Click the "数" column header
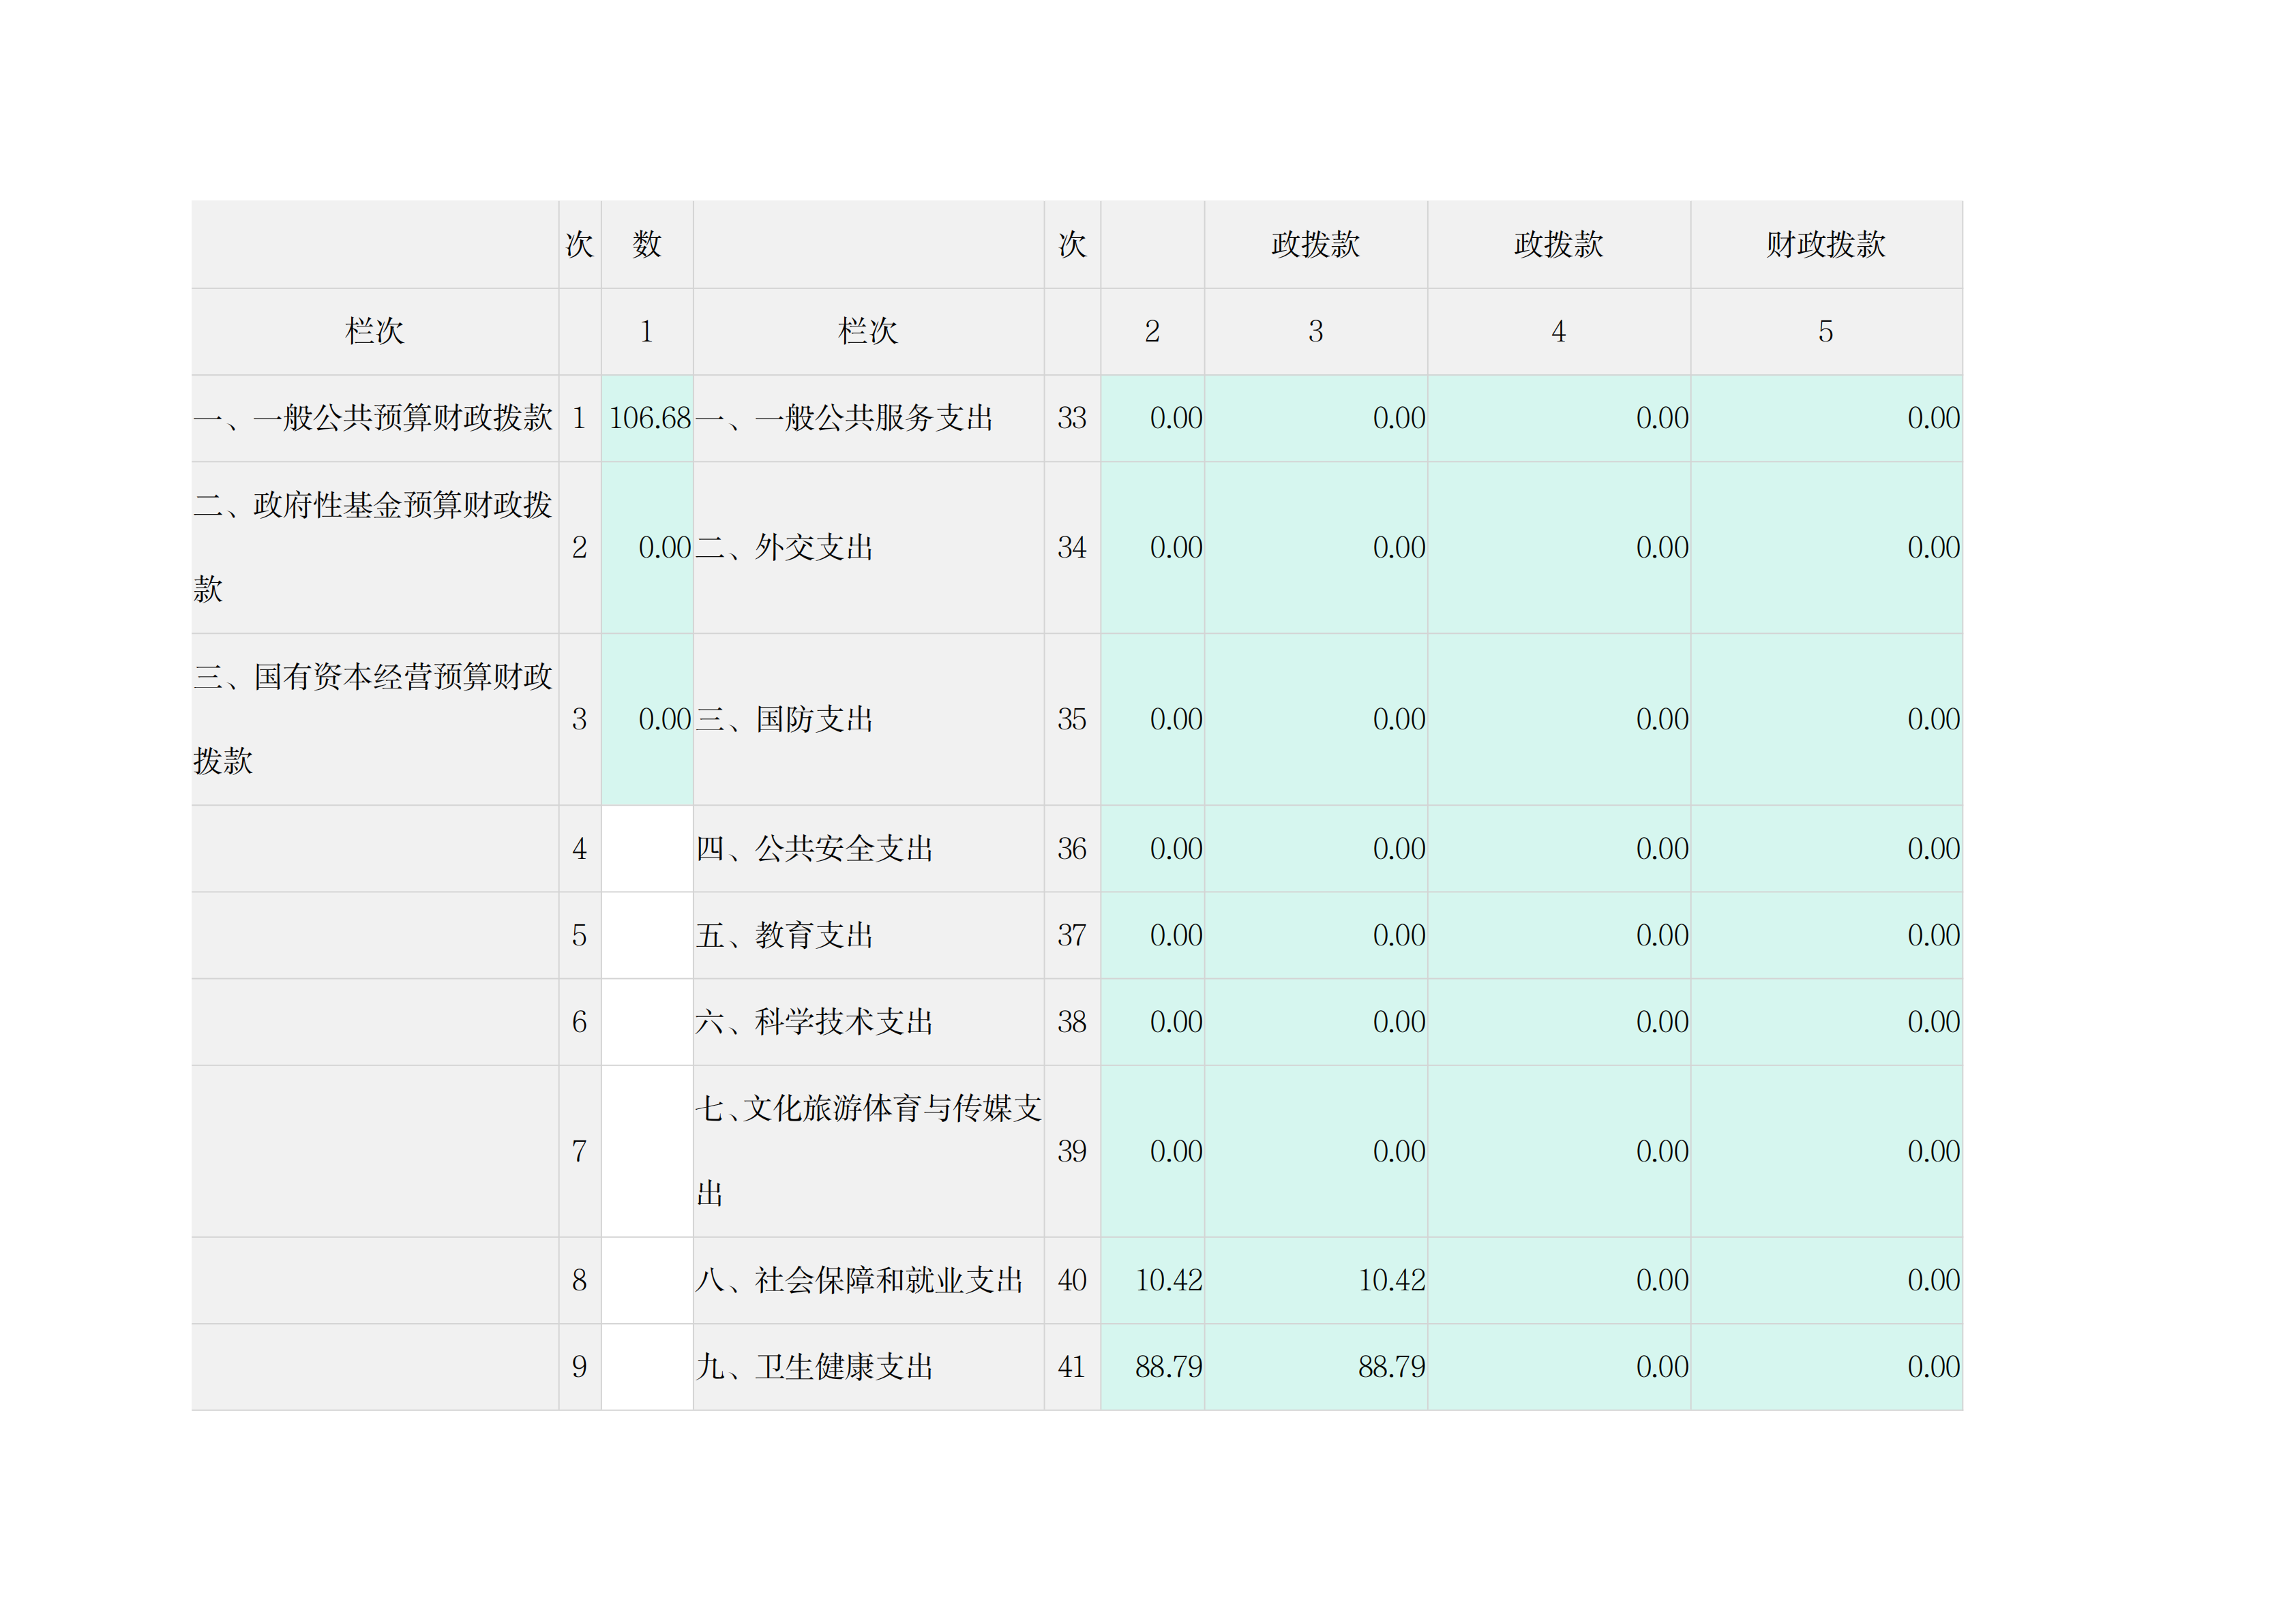The image size is (2296, 1623). point(647,245)
